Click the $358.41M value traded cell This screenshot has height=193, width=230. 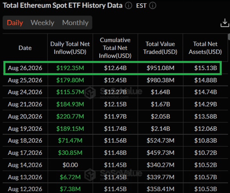click(160, 189)
